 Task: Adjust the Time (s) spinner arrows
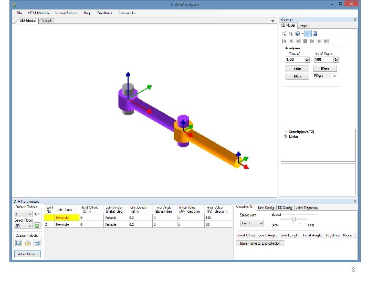point(307,60)
